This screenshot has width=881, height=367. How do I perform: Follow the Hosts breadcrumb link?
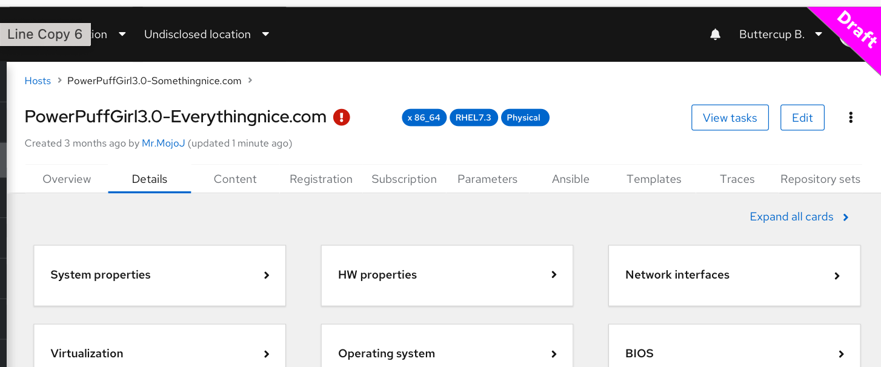coord(38,81)
